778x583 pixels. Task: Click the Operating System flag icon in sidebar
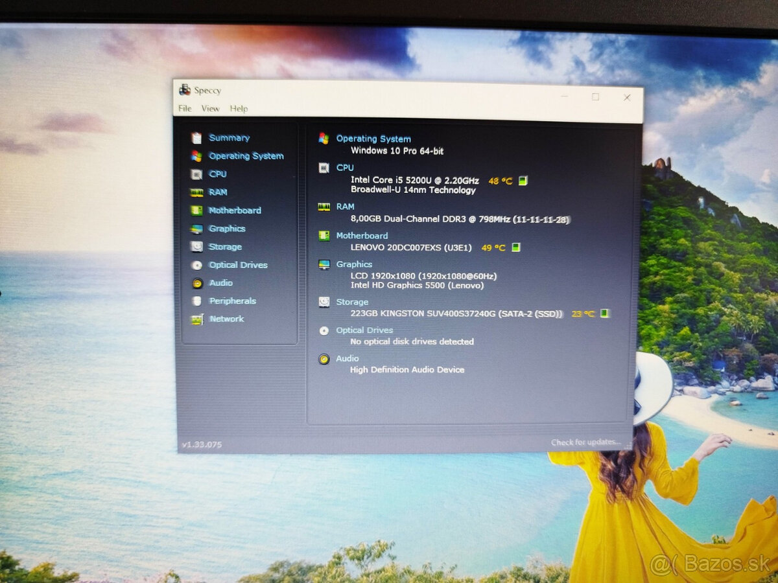pos(196,155)
